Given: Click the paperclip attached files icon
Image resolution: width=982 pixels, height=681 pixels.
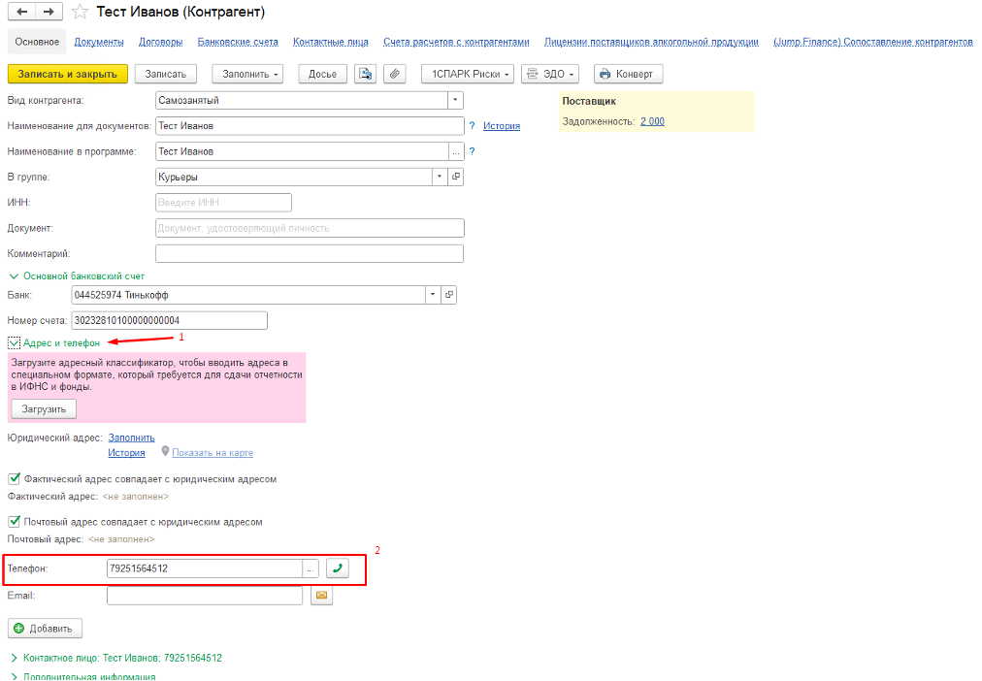Looking at the screenshot, I should pos(394,74).
